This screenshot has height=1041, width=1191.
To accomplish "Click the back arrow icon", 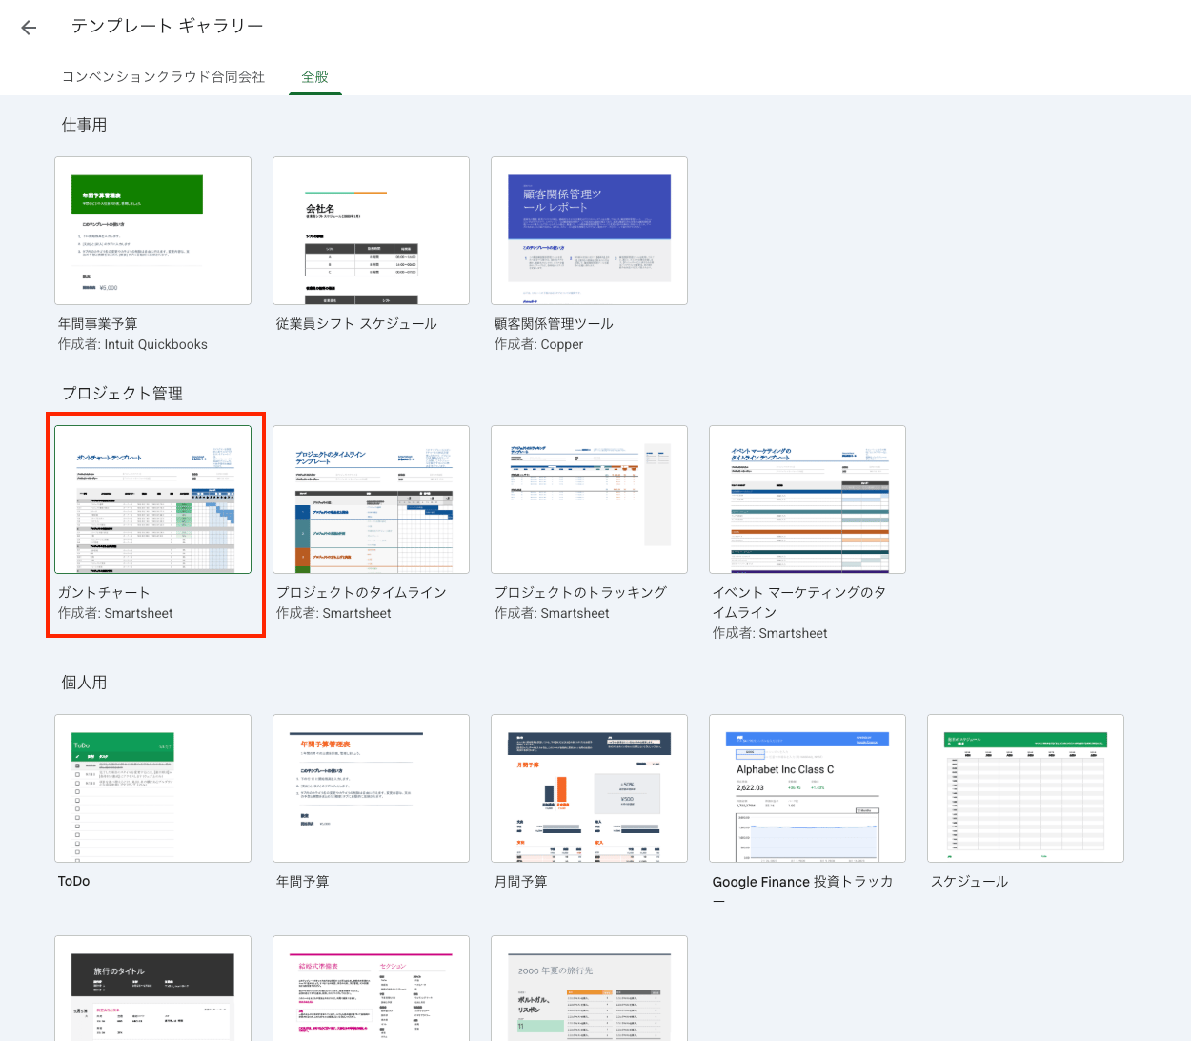I will click(x=29, y=28).
